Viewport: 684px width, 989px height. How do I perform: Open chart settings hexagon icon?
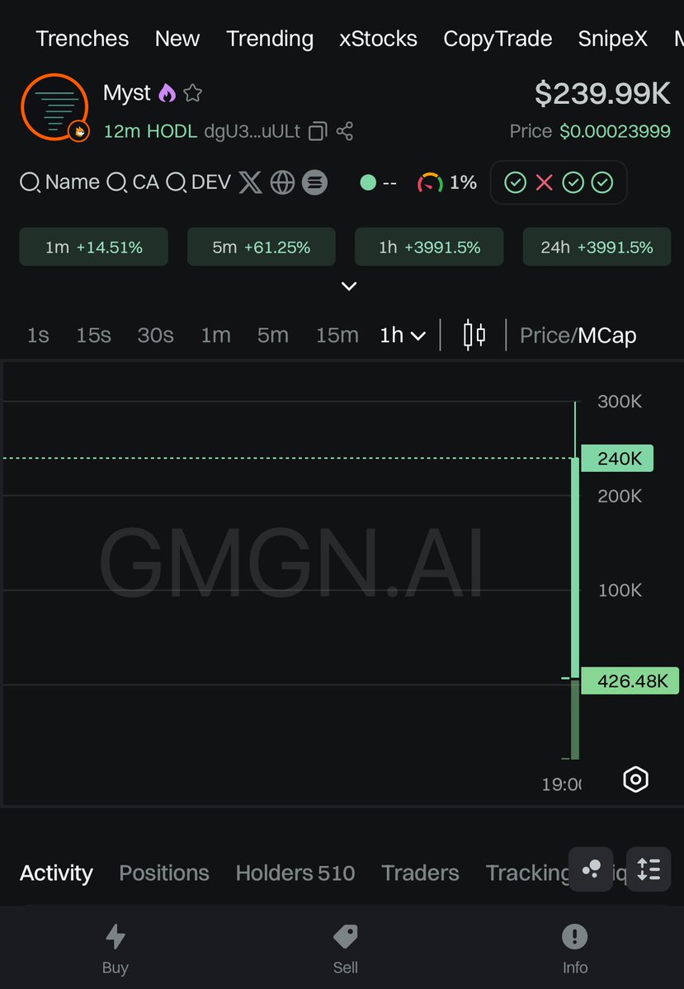635,779
